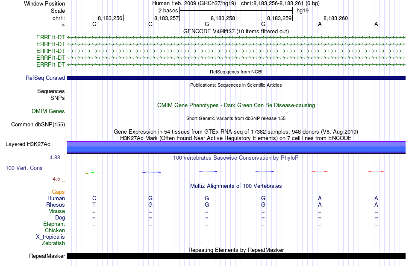Click the Dog alignment row label
The height and width of the screenshot is (266, 406).
pyautogui.click(x=60, y=218)
